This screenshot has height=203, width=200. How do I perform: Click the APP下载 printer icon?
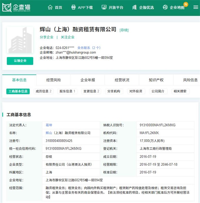coord(74,7)
